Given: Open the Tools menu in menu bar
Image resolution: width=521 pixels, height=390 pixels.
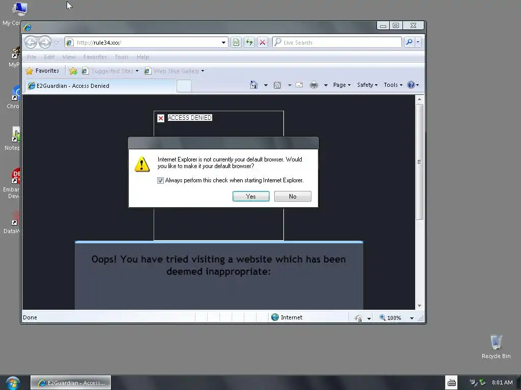Looking at the screenshot, I should [122, 57].
